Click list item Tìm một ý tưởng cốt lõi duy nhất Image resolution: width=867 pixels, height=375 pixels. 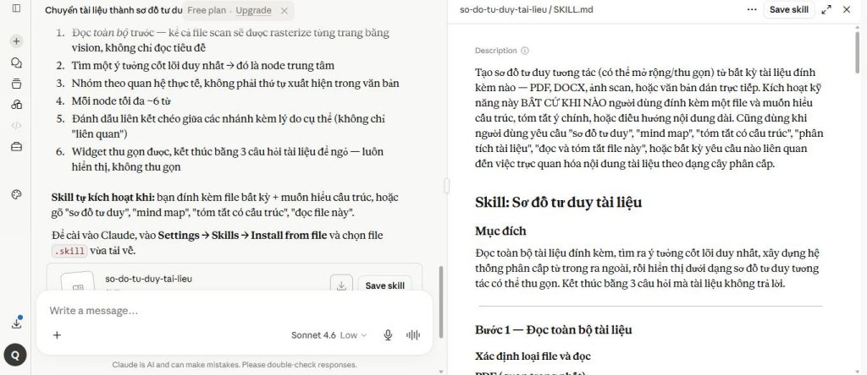pos(203,66)
